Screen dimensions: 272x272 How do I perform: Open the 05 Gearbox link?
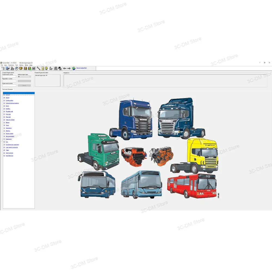pyautogui.click(x=7, y=109)
